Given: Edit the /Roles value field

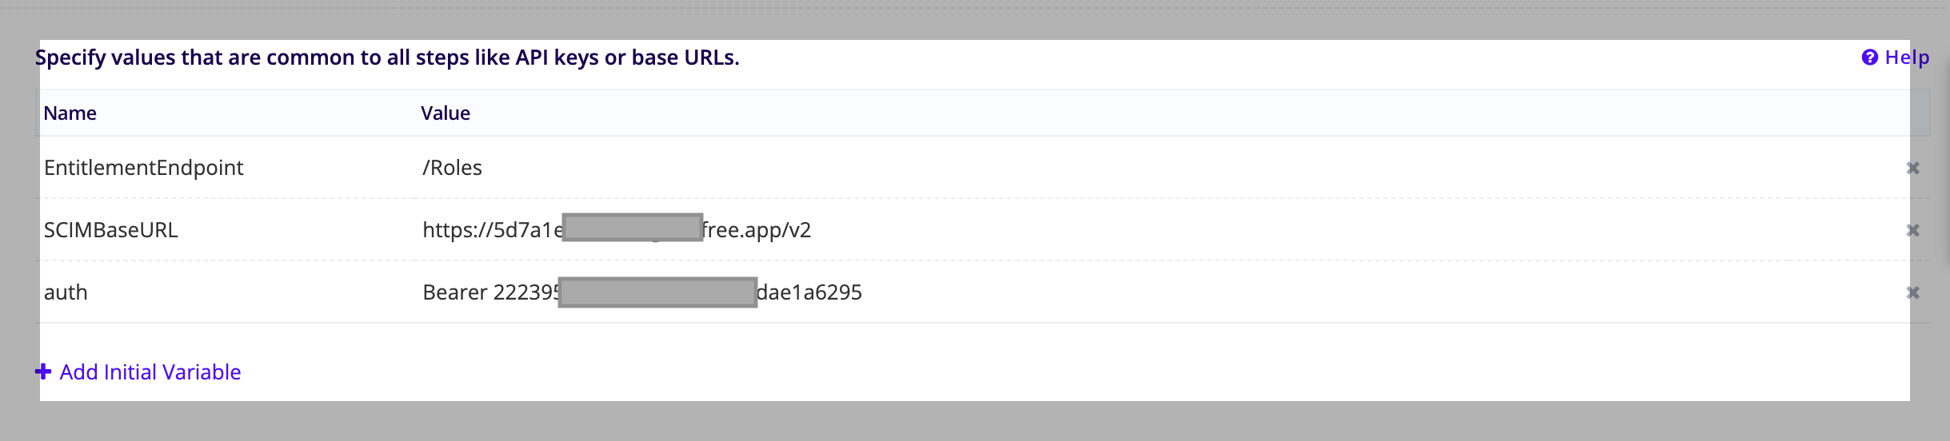Looking at the screenshot, I should coord(453,168).
